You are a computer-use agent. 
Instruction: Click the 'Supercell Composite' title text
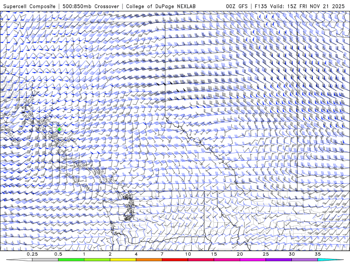29,6
